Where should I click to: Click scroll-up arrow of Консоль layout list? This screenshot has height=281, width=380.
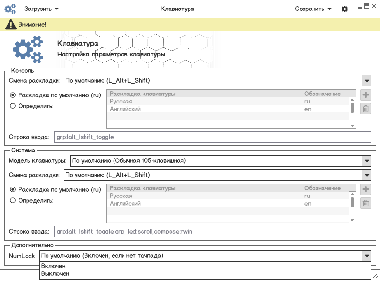point(352,100)
